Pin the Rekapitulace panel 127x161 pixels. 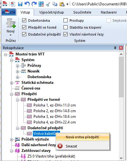tap(115, 48)
